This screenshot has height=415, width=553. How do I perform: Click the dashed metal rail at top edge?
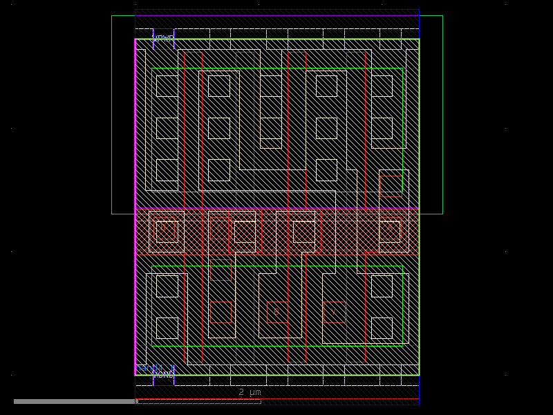point(276,29)
